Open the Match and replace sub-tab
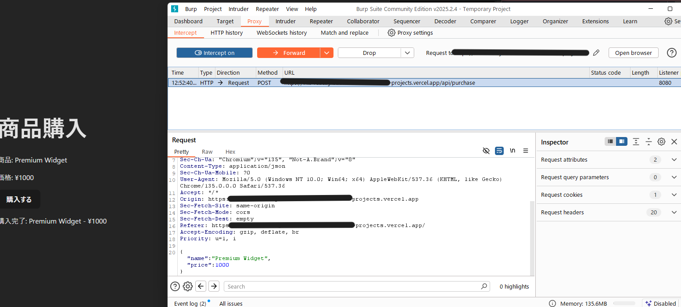681x307 pixels. [344, 33]
